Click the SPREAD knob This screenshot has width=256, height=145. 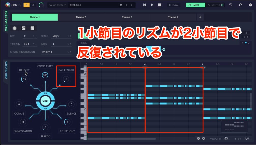(45, 127)
